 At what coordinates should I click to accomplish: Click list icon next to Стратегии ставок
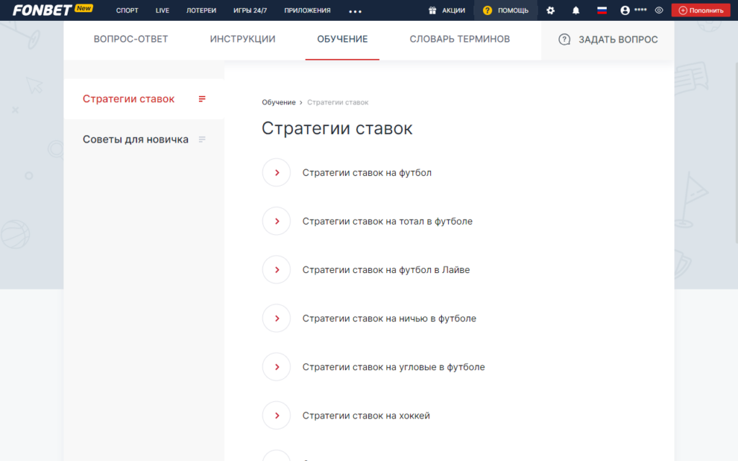(202, 99)
